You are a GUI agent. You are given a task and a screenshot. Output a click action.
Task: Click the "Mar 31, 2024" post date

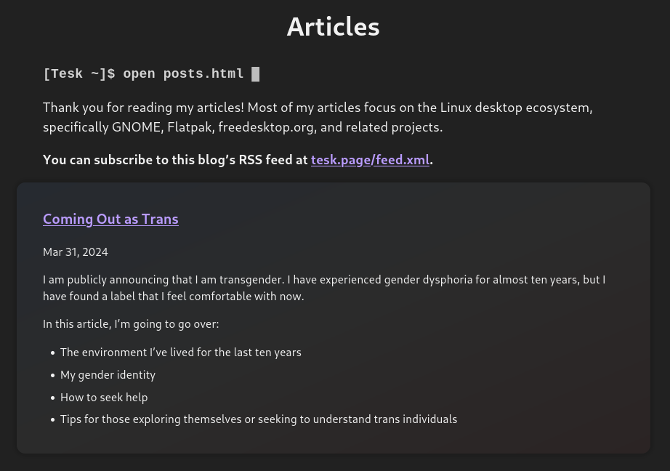click(x=76, y=252)
